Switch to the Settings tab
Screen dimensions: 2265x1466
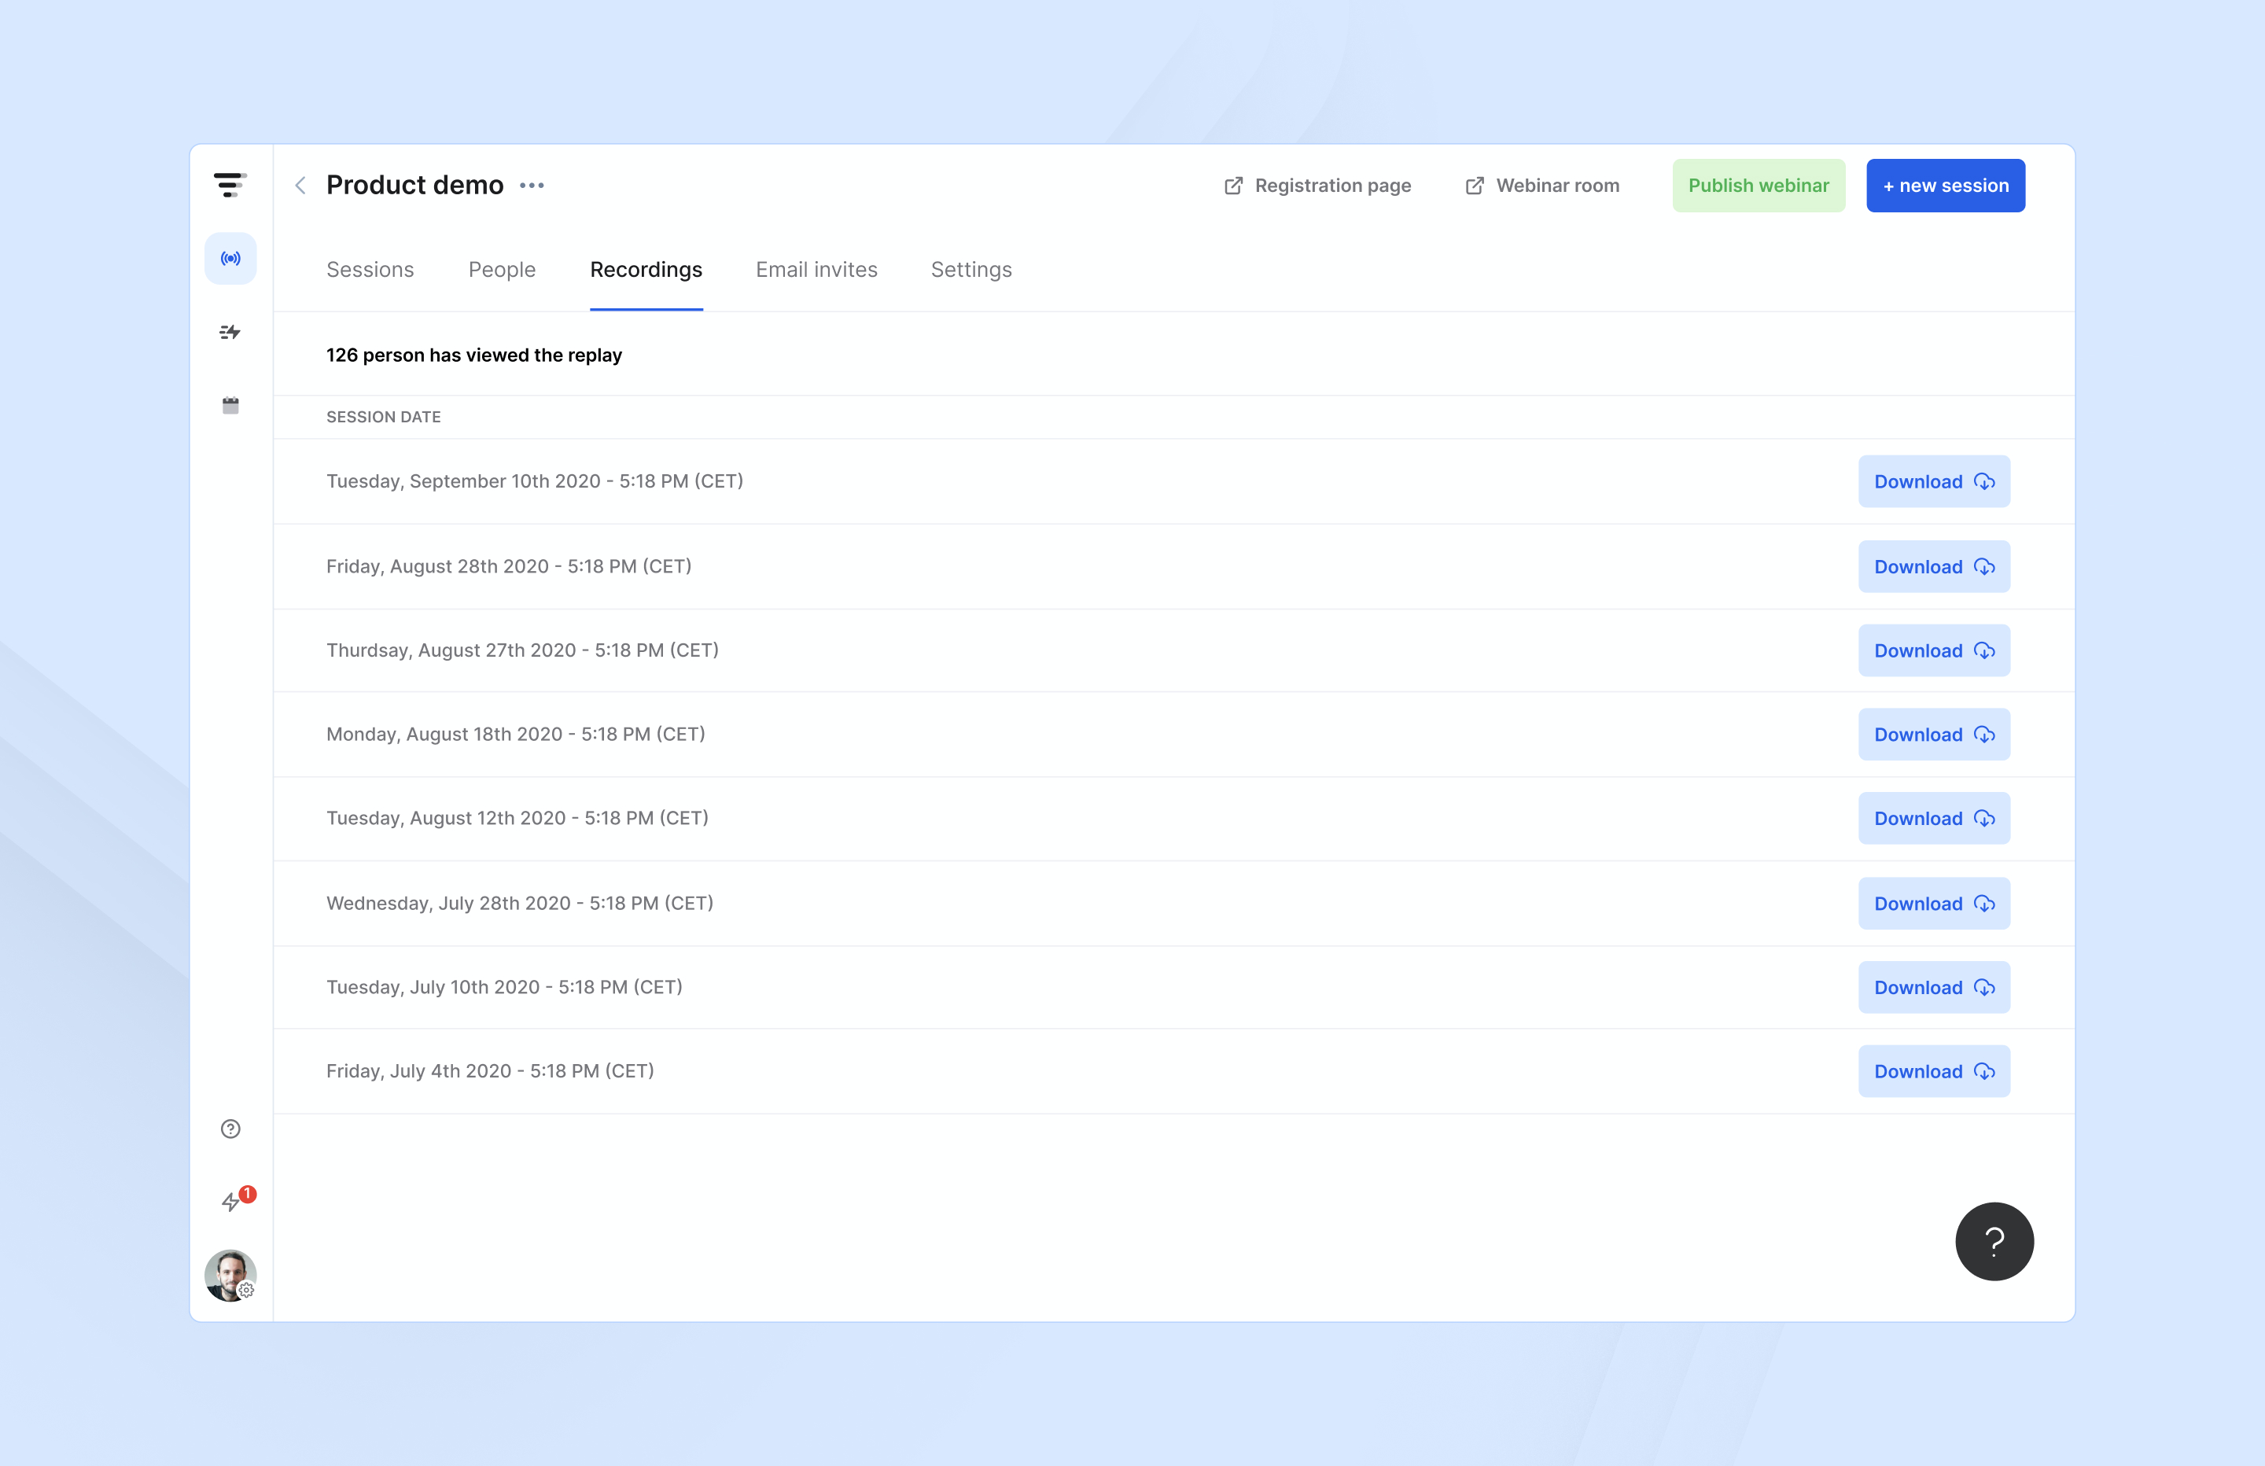[970, 270]
